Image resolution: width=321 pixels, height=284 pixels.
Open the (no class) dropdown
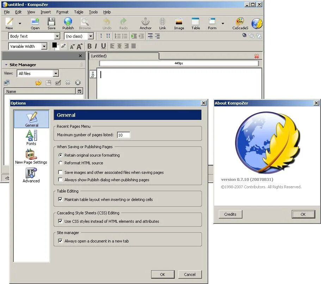pos(91,36)
